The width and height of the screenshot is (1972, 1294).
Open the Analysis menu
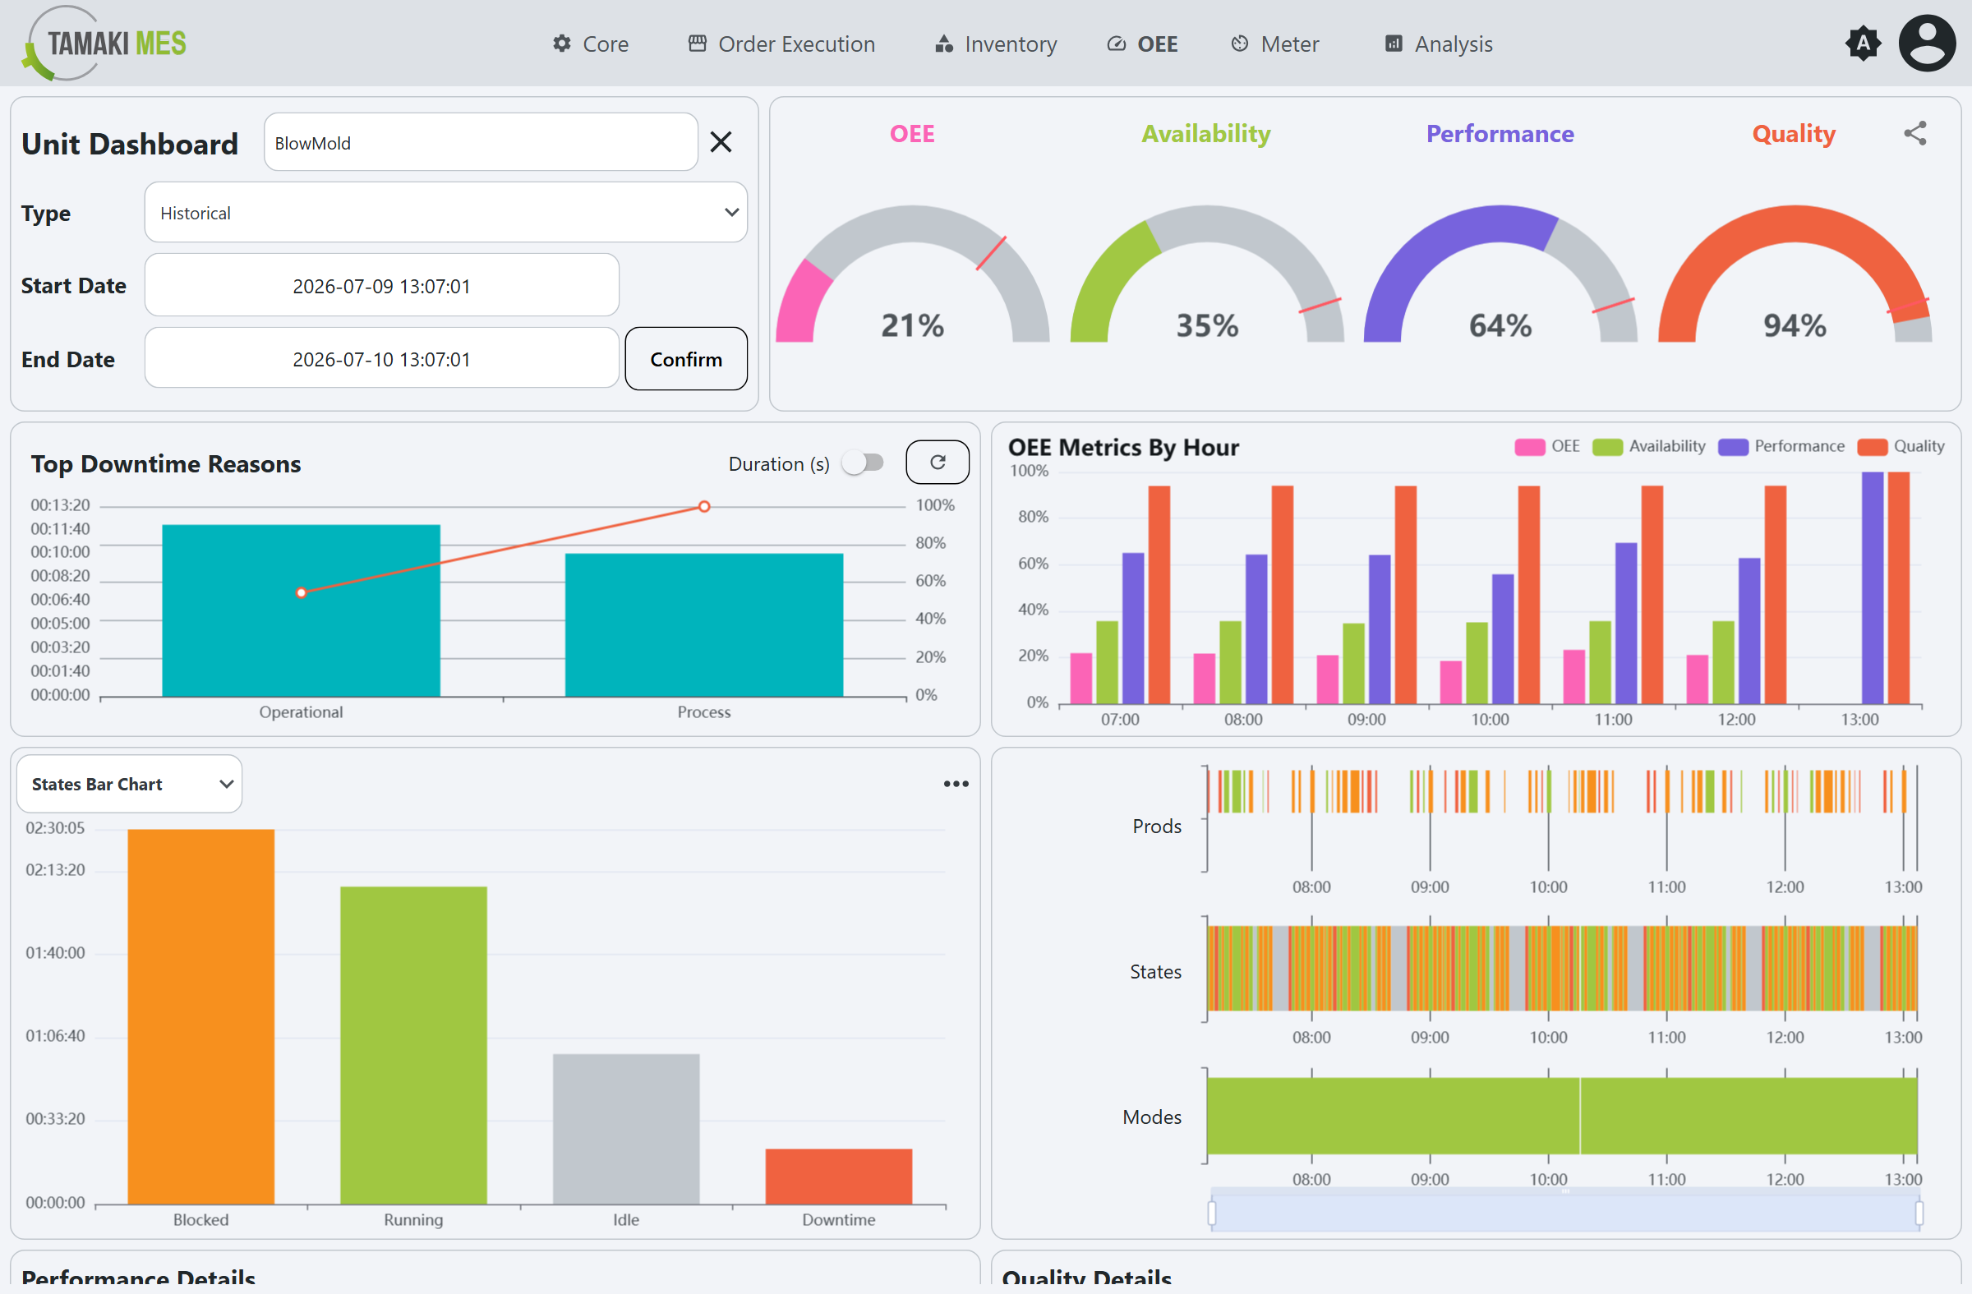click(1439, 44)
